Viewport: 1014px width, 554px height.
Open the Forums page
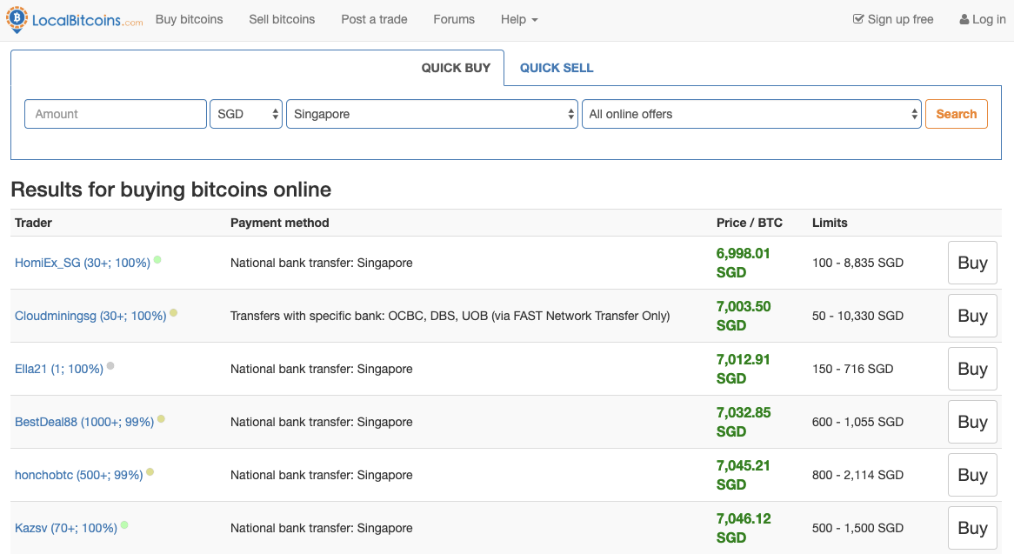click(454, 19)
